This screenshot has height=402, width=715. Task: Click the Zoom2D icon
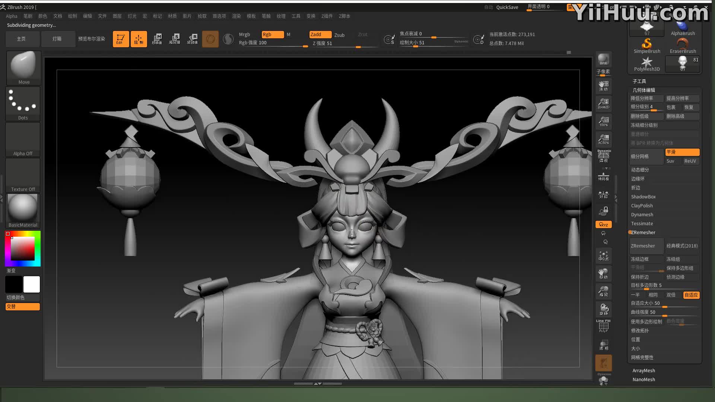pyautogui.click(x=603, y=103)
